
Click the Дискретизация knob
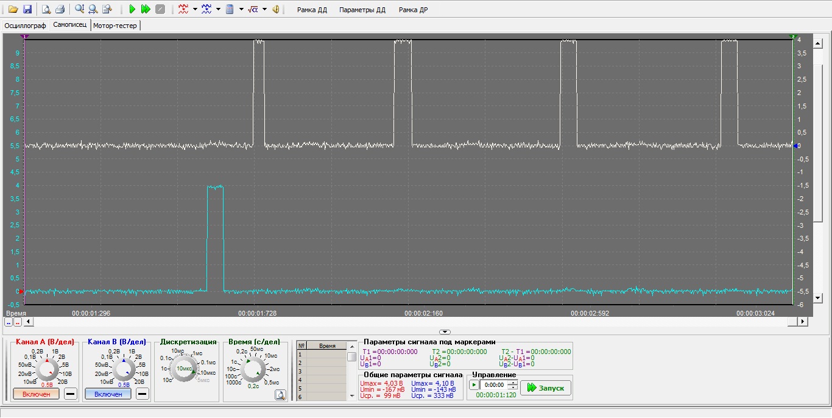(x=183, y=369)
